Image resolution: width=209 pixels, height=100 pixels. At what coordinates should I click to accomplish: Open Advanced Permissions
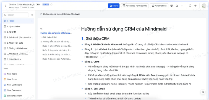pos(135,6)
